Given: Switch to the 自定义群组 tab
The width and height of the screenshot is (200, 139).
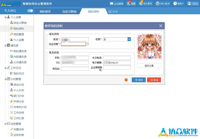Looking at the screenshot, I should click(x=69, y=12).
